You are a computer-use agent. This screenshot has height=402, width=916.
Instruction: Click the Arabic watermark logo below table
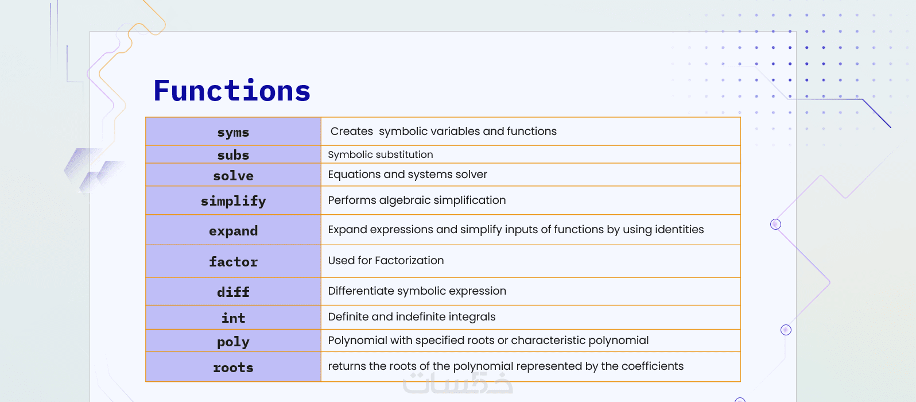(457, 384)
